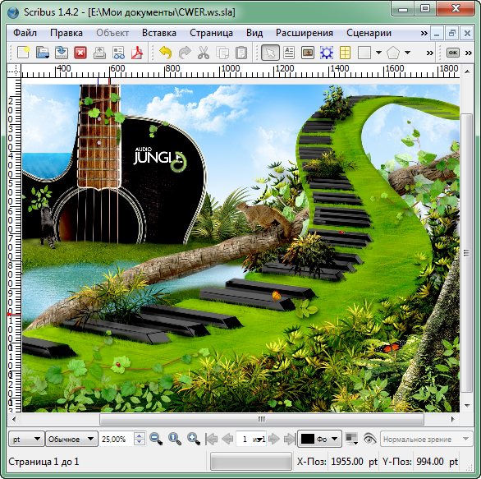Viewport: 481px width, 479px height.
Task: Open polygon tool dropdown arrow
Action: 407,53
